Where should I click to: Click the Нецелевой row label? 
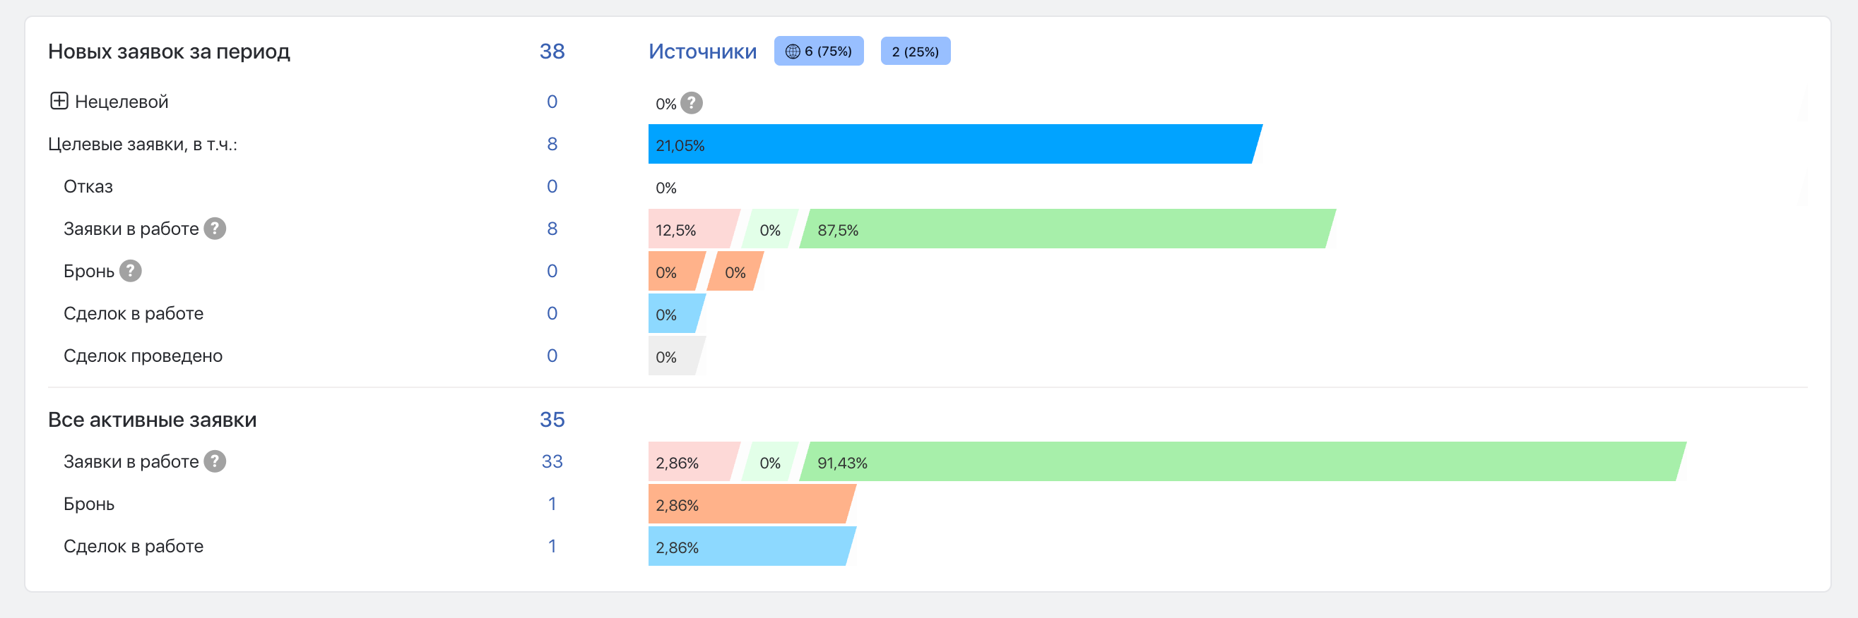click(122, 102)
